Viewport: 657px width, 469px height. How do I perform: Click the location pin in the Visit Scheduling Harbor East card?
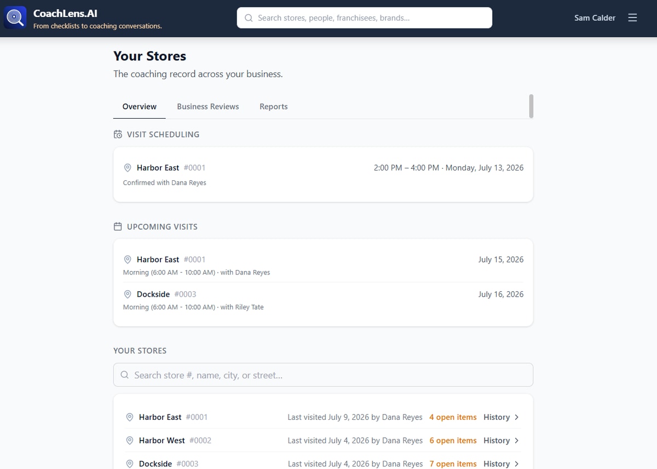pyautogui.click(x=128, y=168)
